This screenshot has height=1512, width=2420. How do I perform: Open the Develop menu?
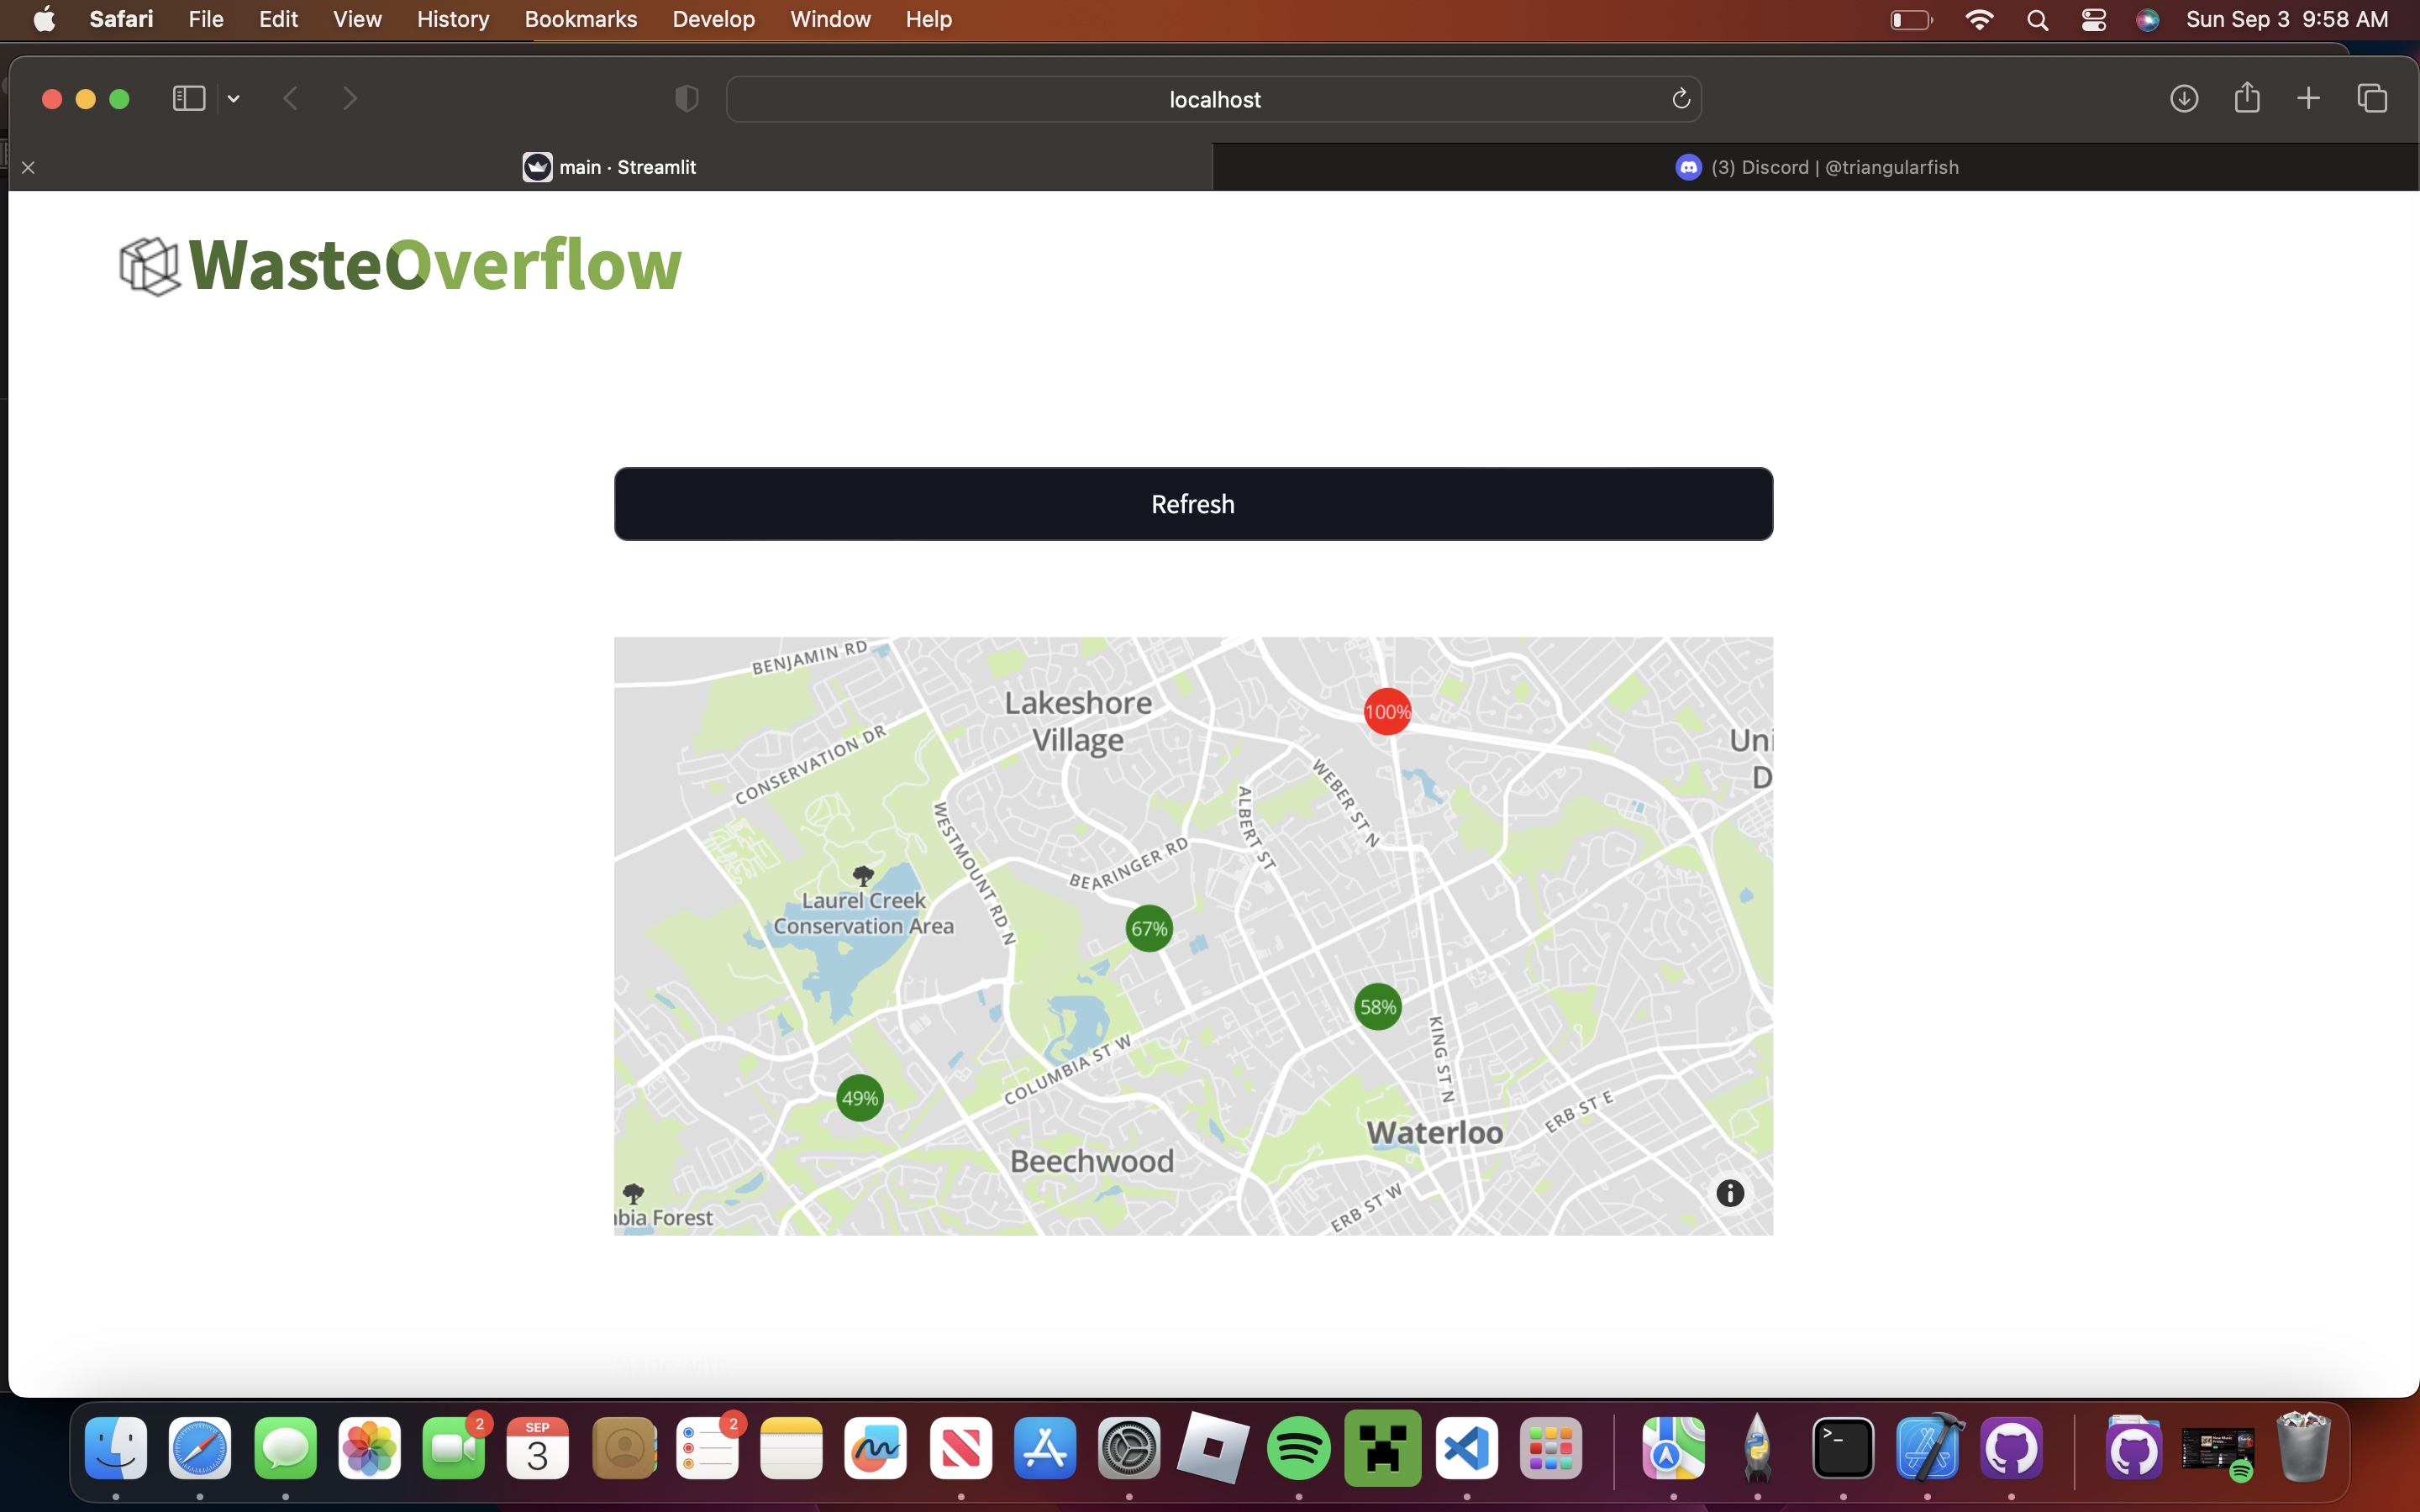click(713, 19)
